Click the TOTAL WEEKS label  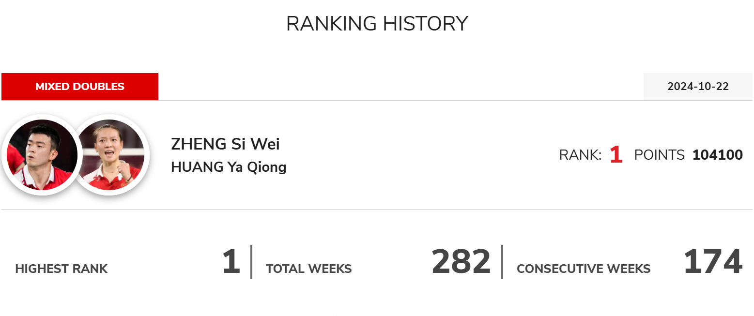tap(309, 269)
